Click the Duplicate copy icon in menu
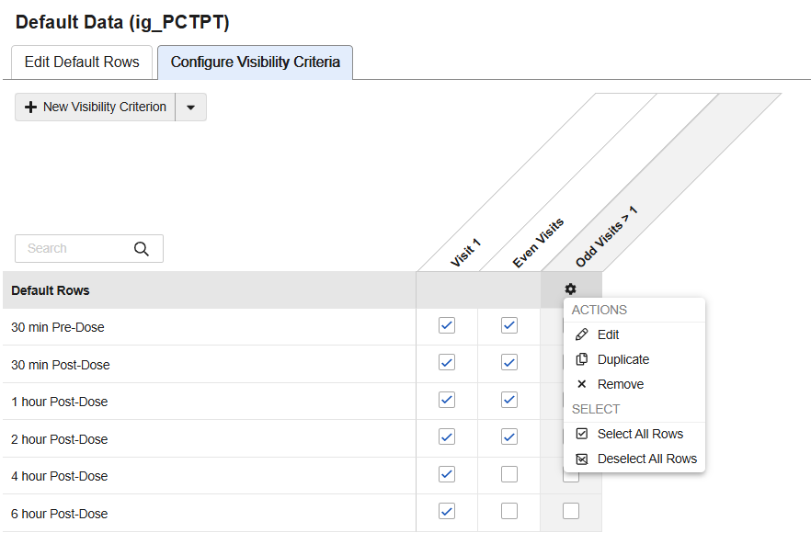 coord(581,359)
